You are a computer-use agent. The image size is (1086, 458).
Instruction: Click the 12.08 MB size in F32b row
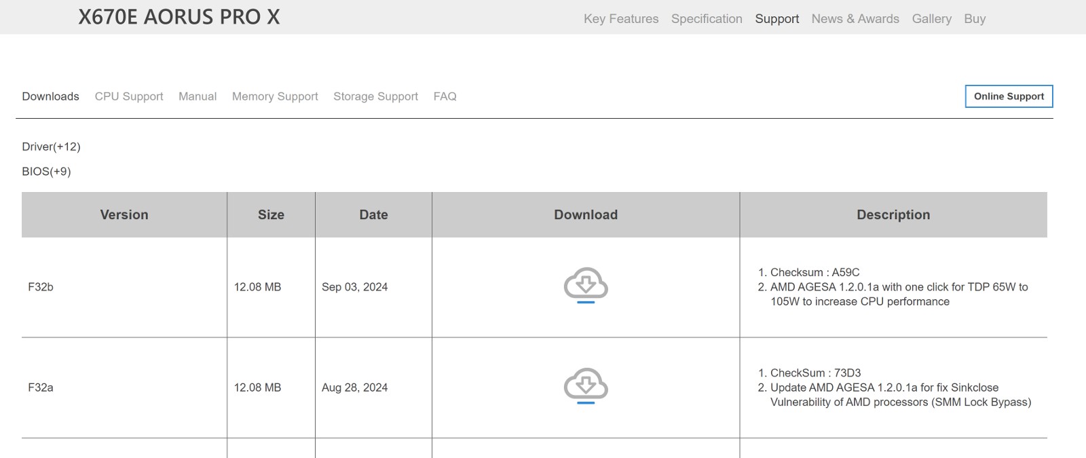(x=257, y=287)
